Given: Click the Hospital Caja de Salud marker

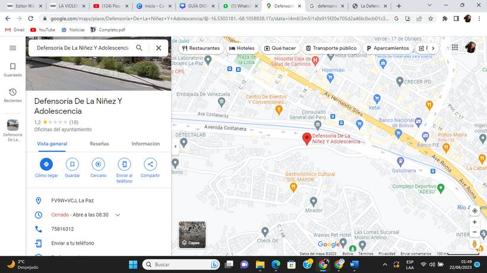Looking at the screenshot, I should (x=315, y=60).
